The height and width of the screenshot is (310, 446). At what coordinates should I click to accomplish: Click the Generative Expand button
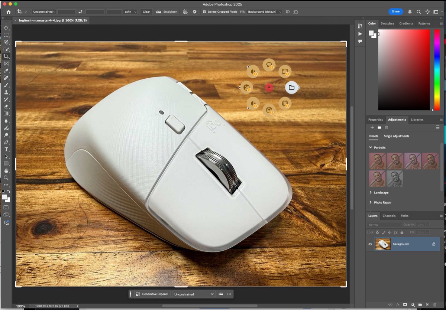(152, 294)
